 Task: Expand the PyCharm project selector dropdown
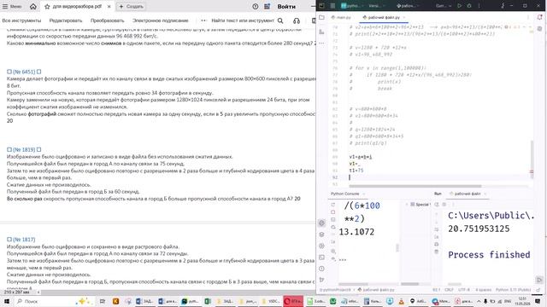click(351, 6)
